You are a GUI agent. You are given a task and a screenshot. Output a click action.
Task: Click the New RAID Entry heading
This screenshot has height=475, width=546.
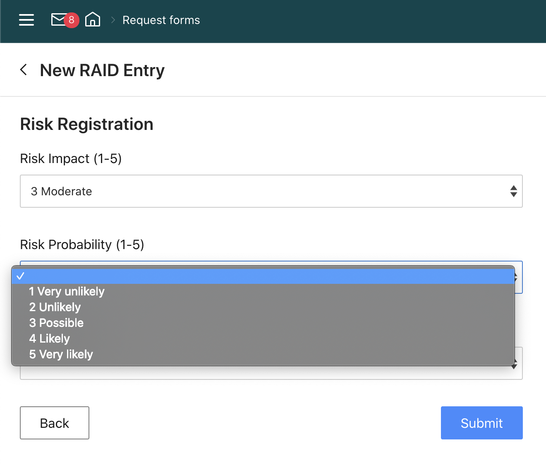(x=102, y=70)
